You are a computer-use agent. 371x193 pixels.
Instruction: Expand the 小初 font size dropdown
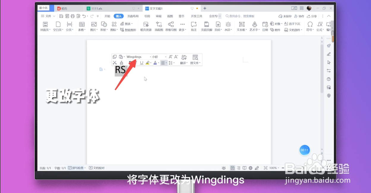pos(166,57)
